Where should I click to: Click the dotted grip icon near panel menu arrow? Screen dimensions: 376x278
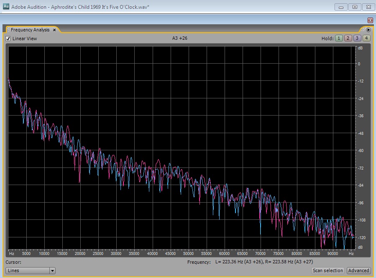tap(363, 30)
